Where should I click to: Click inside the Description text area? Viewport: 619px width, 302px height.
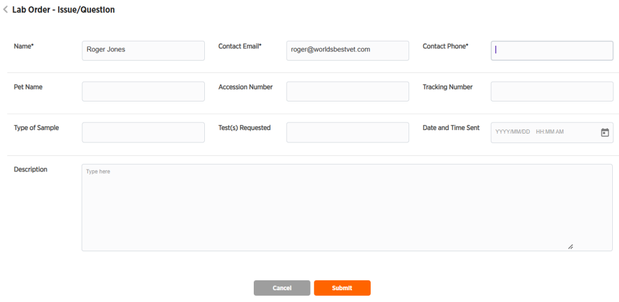click(x=347, y=208)
